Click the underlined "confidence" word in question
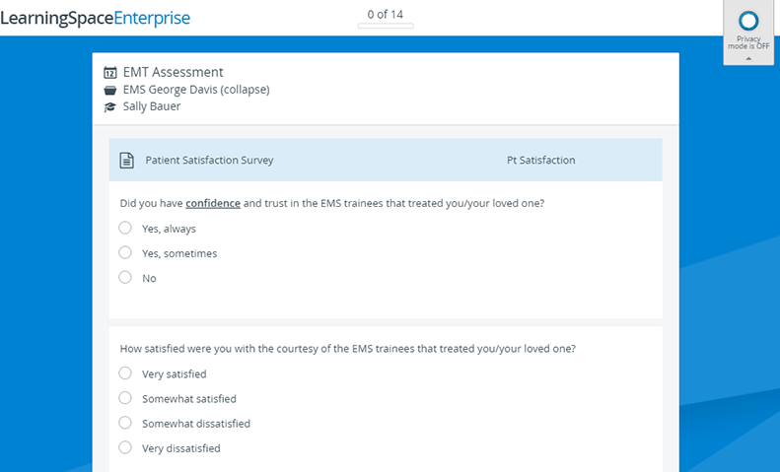Viewport: 780px width, 472px height. click(x=213, y=203)
